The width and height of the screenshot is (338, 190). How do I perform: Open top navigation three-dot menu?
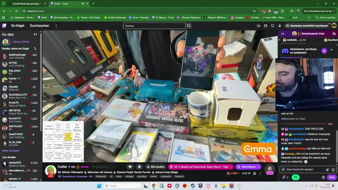point(56,26)
